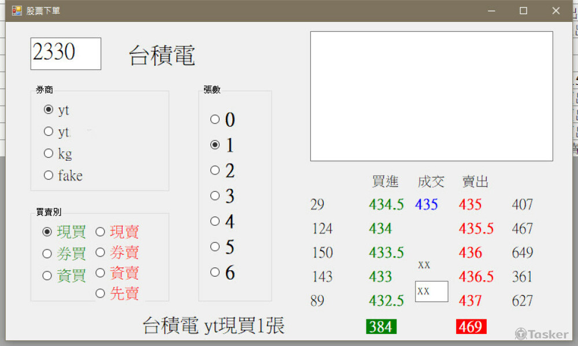The image size is (578, 346).
Task: Choose 現賣 sell option
Action: click(x=100, y=232)
